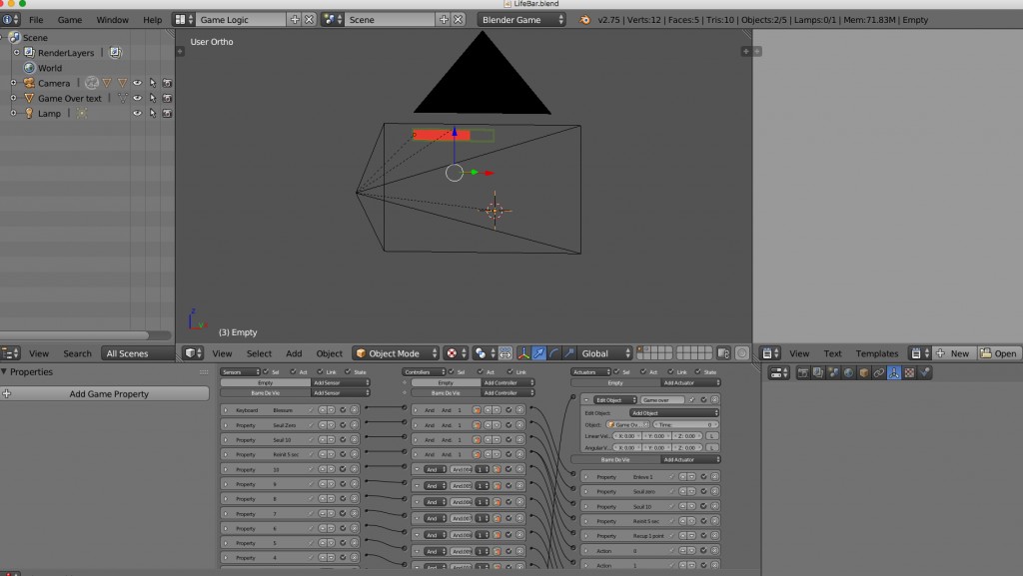Click the Camera object icon in outliner
Viewport: 1023px width, 576px height.
coord(29,83)
